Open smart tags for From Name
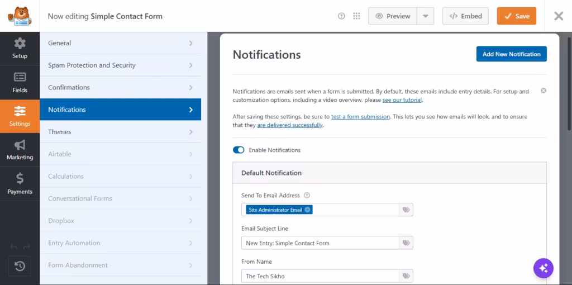The width and height of the screenshot is (572, 285). [406, 276]
